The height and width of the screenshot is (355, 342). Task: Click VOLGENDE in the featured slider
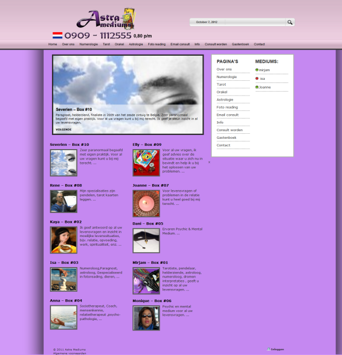(63, 129)
